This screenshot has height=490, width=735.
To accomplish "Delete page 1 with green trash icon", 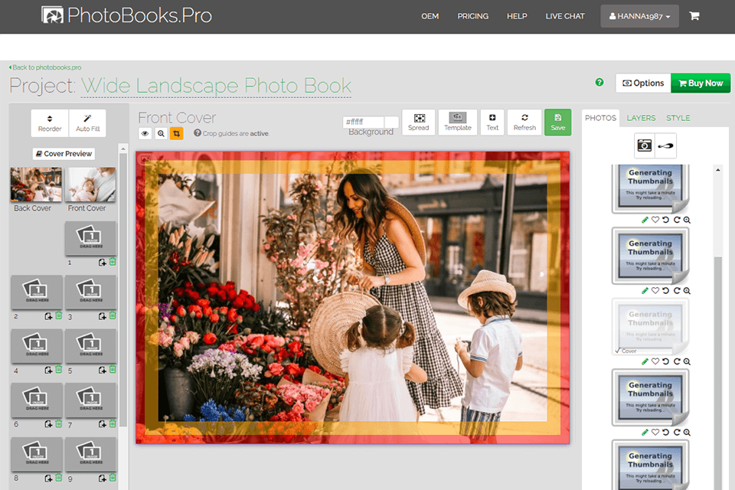I will coord(113,262).
